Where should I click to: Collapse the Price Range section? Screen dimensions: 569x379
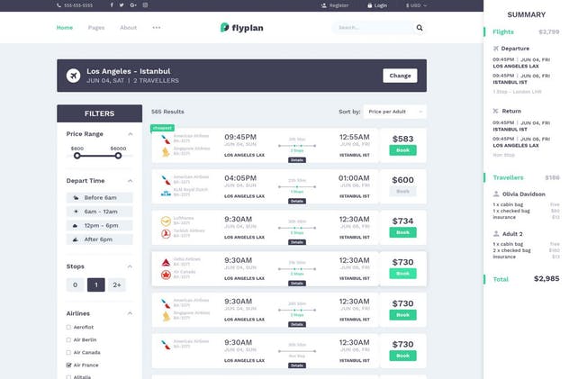tap(130, 134)
